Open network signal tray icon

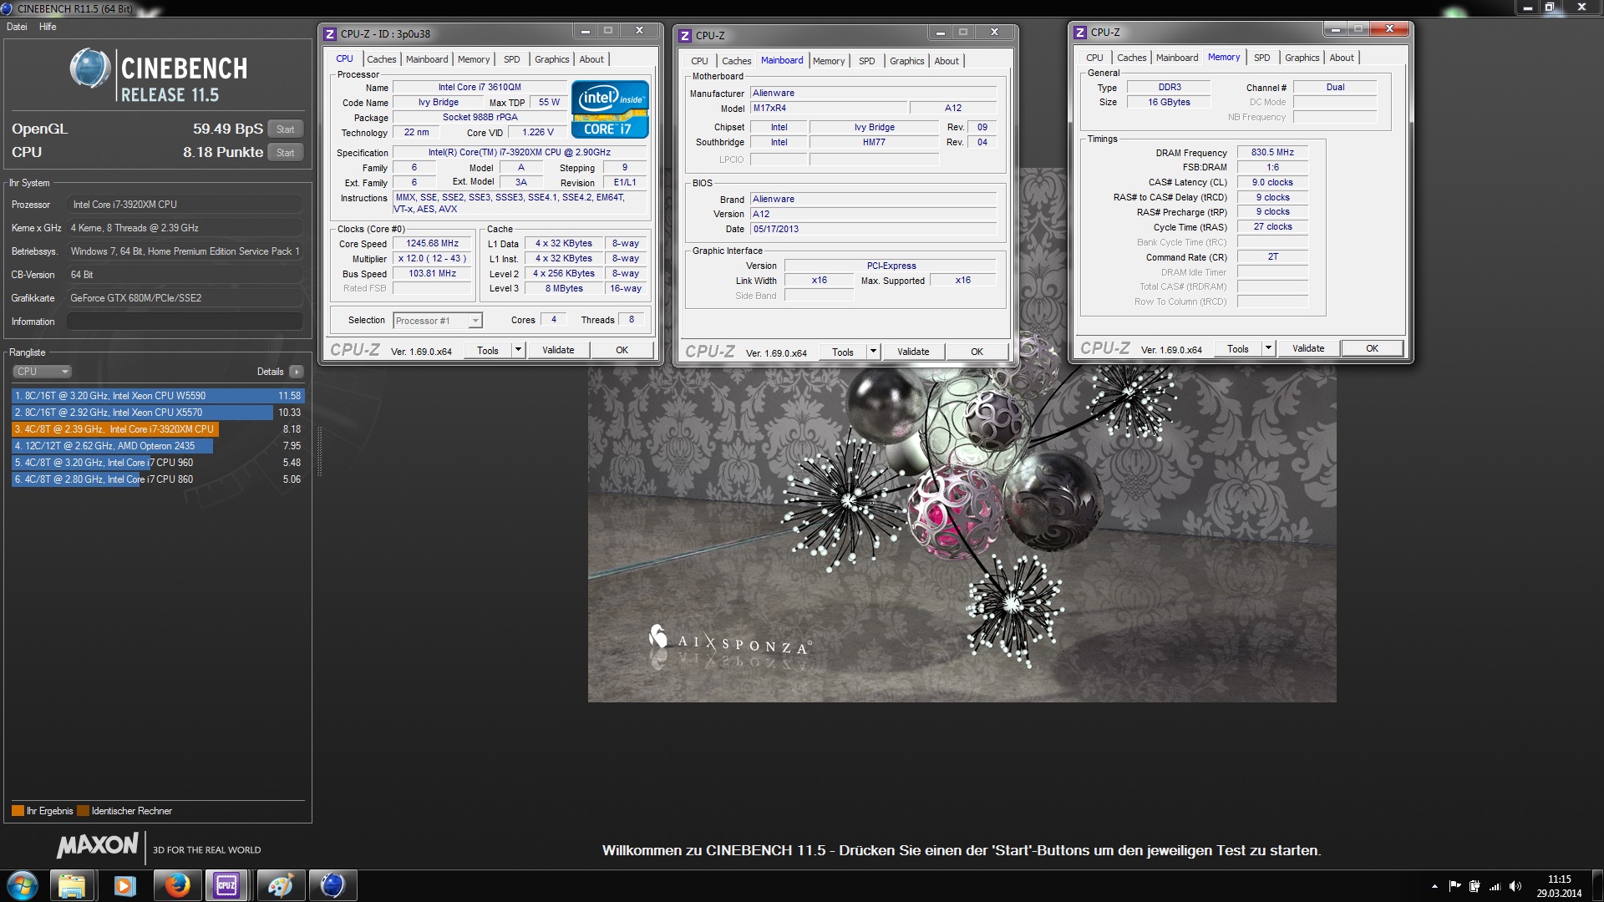[x=1495, y=886]
